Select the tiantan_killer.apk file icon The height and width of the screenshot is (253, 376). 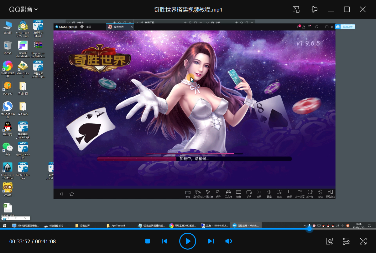coord(23,171)
